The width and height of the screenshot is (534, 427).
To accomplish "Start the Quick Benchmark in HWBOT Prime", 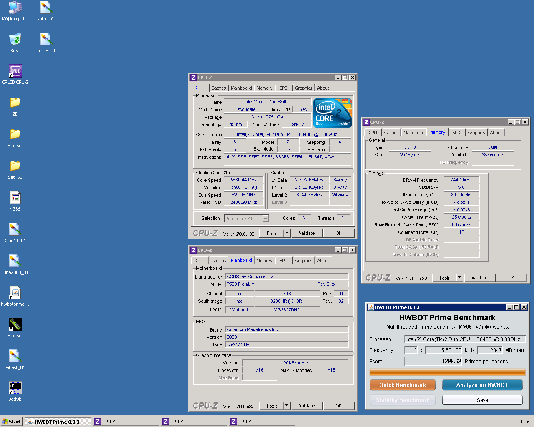I will (403, 385).
